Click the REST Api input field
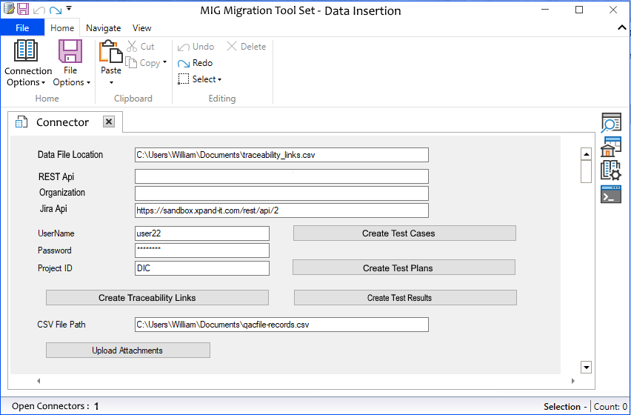 click(281, 176)
